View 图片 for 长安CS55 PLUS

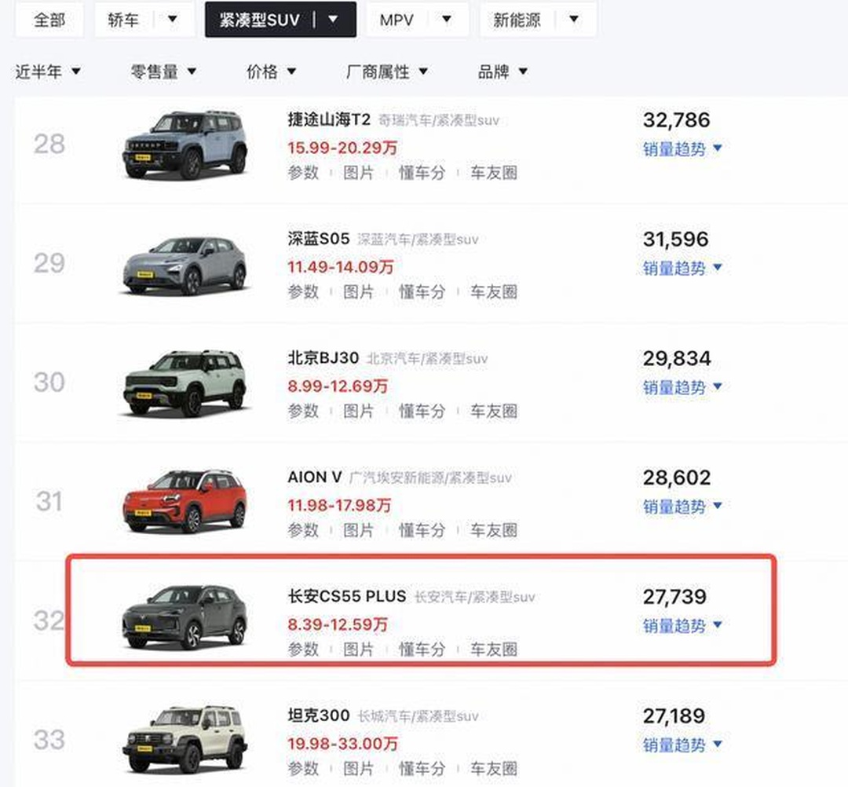tap(359, 650)
